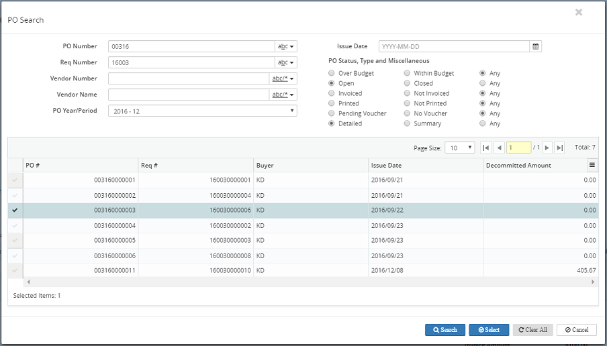Go to the previous results page
Screen dimensions: 607x346
pyautogui.click(x=499, y=148)
